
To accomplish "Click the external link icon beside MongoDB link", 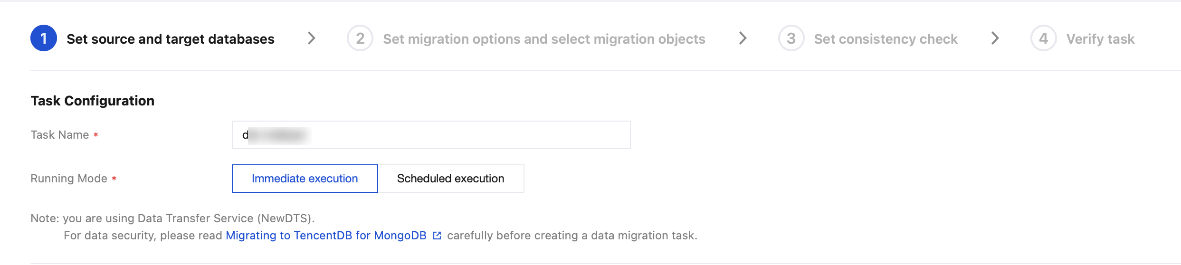I will [437, 236].
